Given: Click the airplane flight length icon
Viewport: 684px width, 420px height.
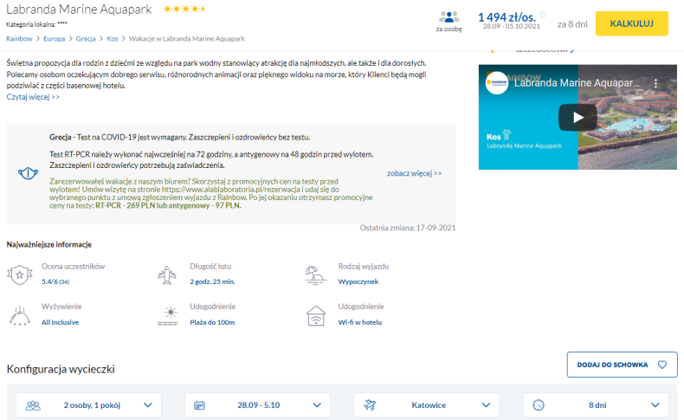Looking at the screenshot, I should point(166,275).
